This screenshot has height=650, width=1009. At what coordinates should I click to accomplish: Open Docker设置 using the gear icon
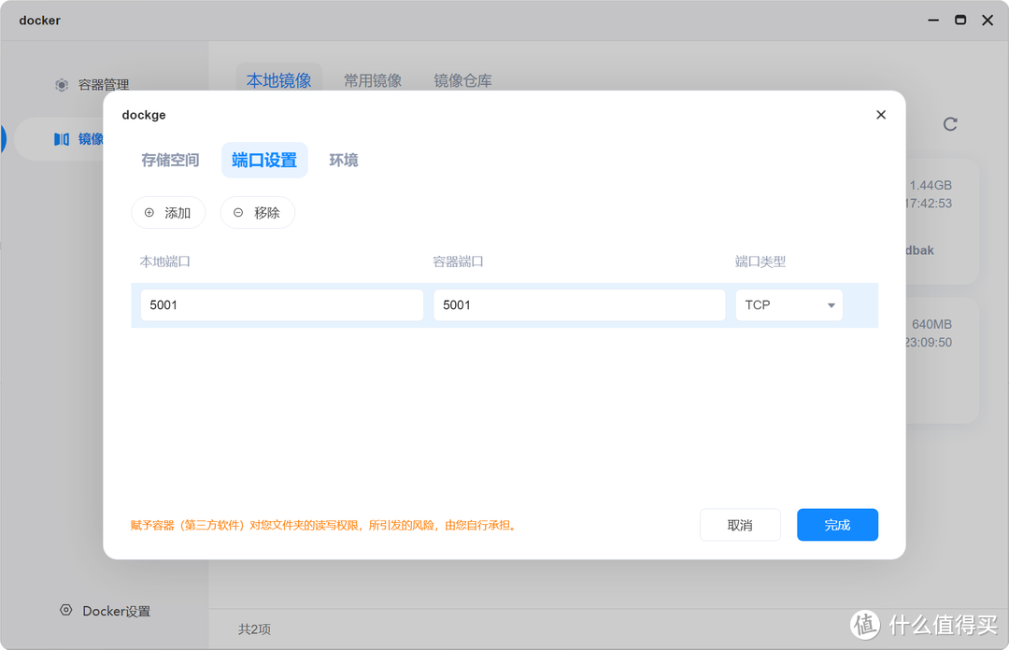coord(65,610)
